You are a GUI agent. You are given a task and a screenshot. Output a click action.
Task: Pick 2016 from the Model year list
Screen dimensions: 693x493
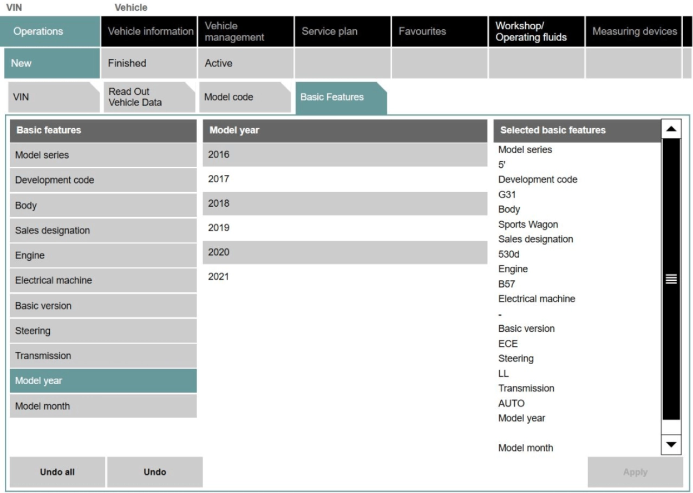(345, 155)
